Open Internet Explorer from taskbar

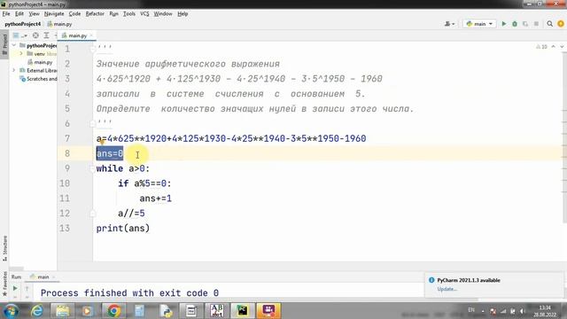pyautogui.click(x=37, y=311)
